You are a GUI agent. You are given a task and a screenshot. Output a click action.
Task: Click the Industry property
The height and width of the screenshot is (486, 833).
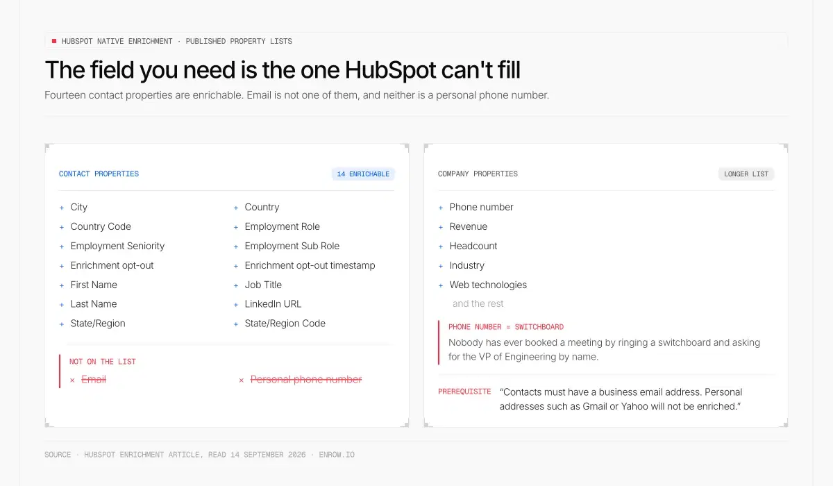pyautogui.click(x=467, y=265)
